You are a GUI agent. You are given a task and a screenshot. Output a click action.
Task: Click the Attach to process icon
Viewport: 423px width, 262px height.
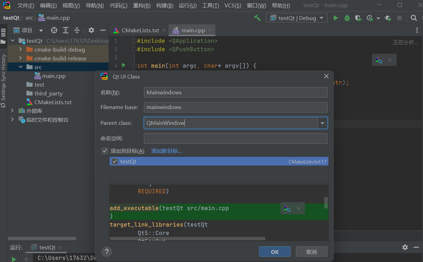coord(388,18)
